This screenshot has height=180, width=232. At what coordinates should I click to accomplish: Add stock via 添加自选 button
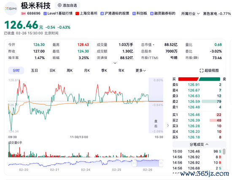coord(67,5)
